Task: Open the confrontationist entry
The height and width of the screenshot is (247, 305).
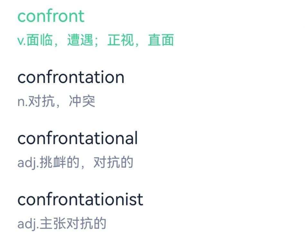Action: pos(80,199)
